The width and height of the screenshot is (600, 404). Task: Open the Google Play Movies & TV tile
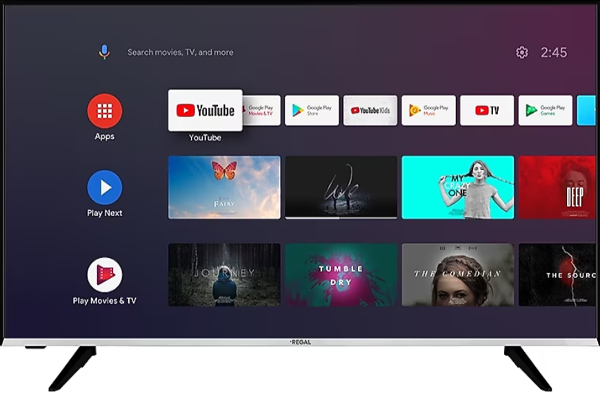(261, 110)
